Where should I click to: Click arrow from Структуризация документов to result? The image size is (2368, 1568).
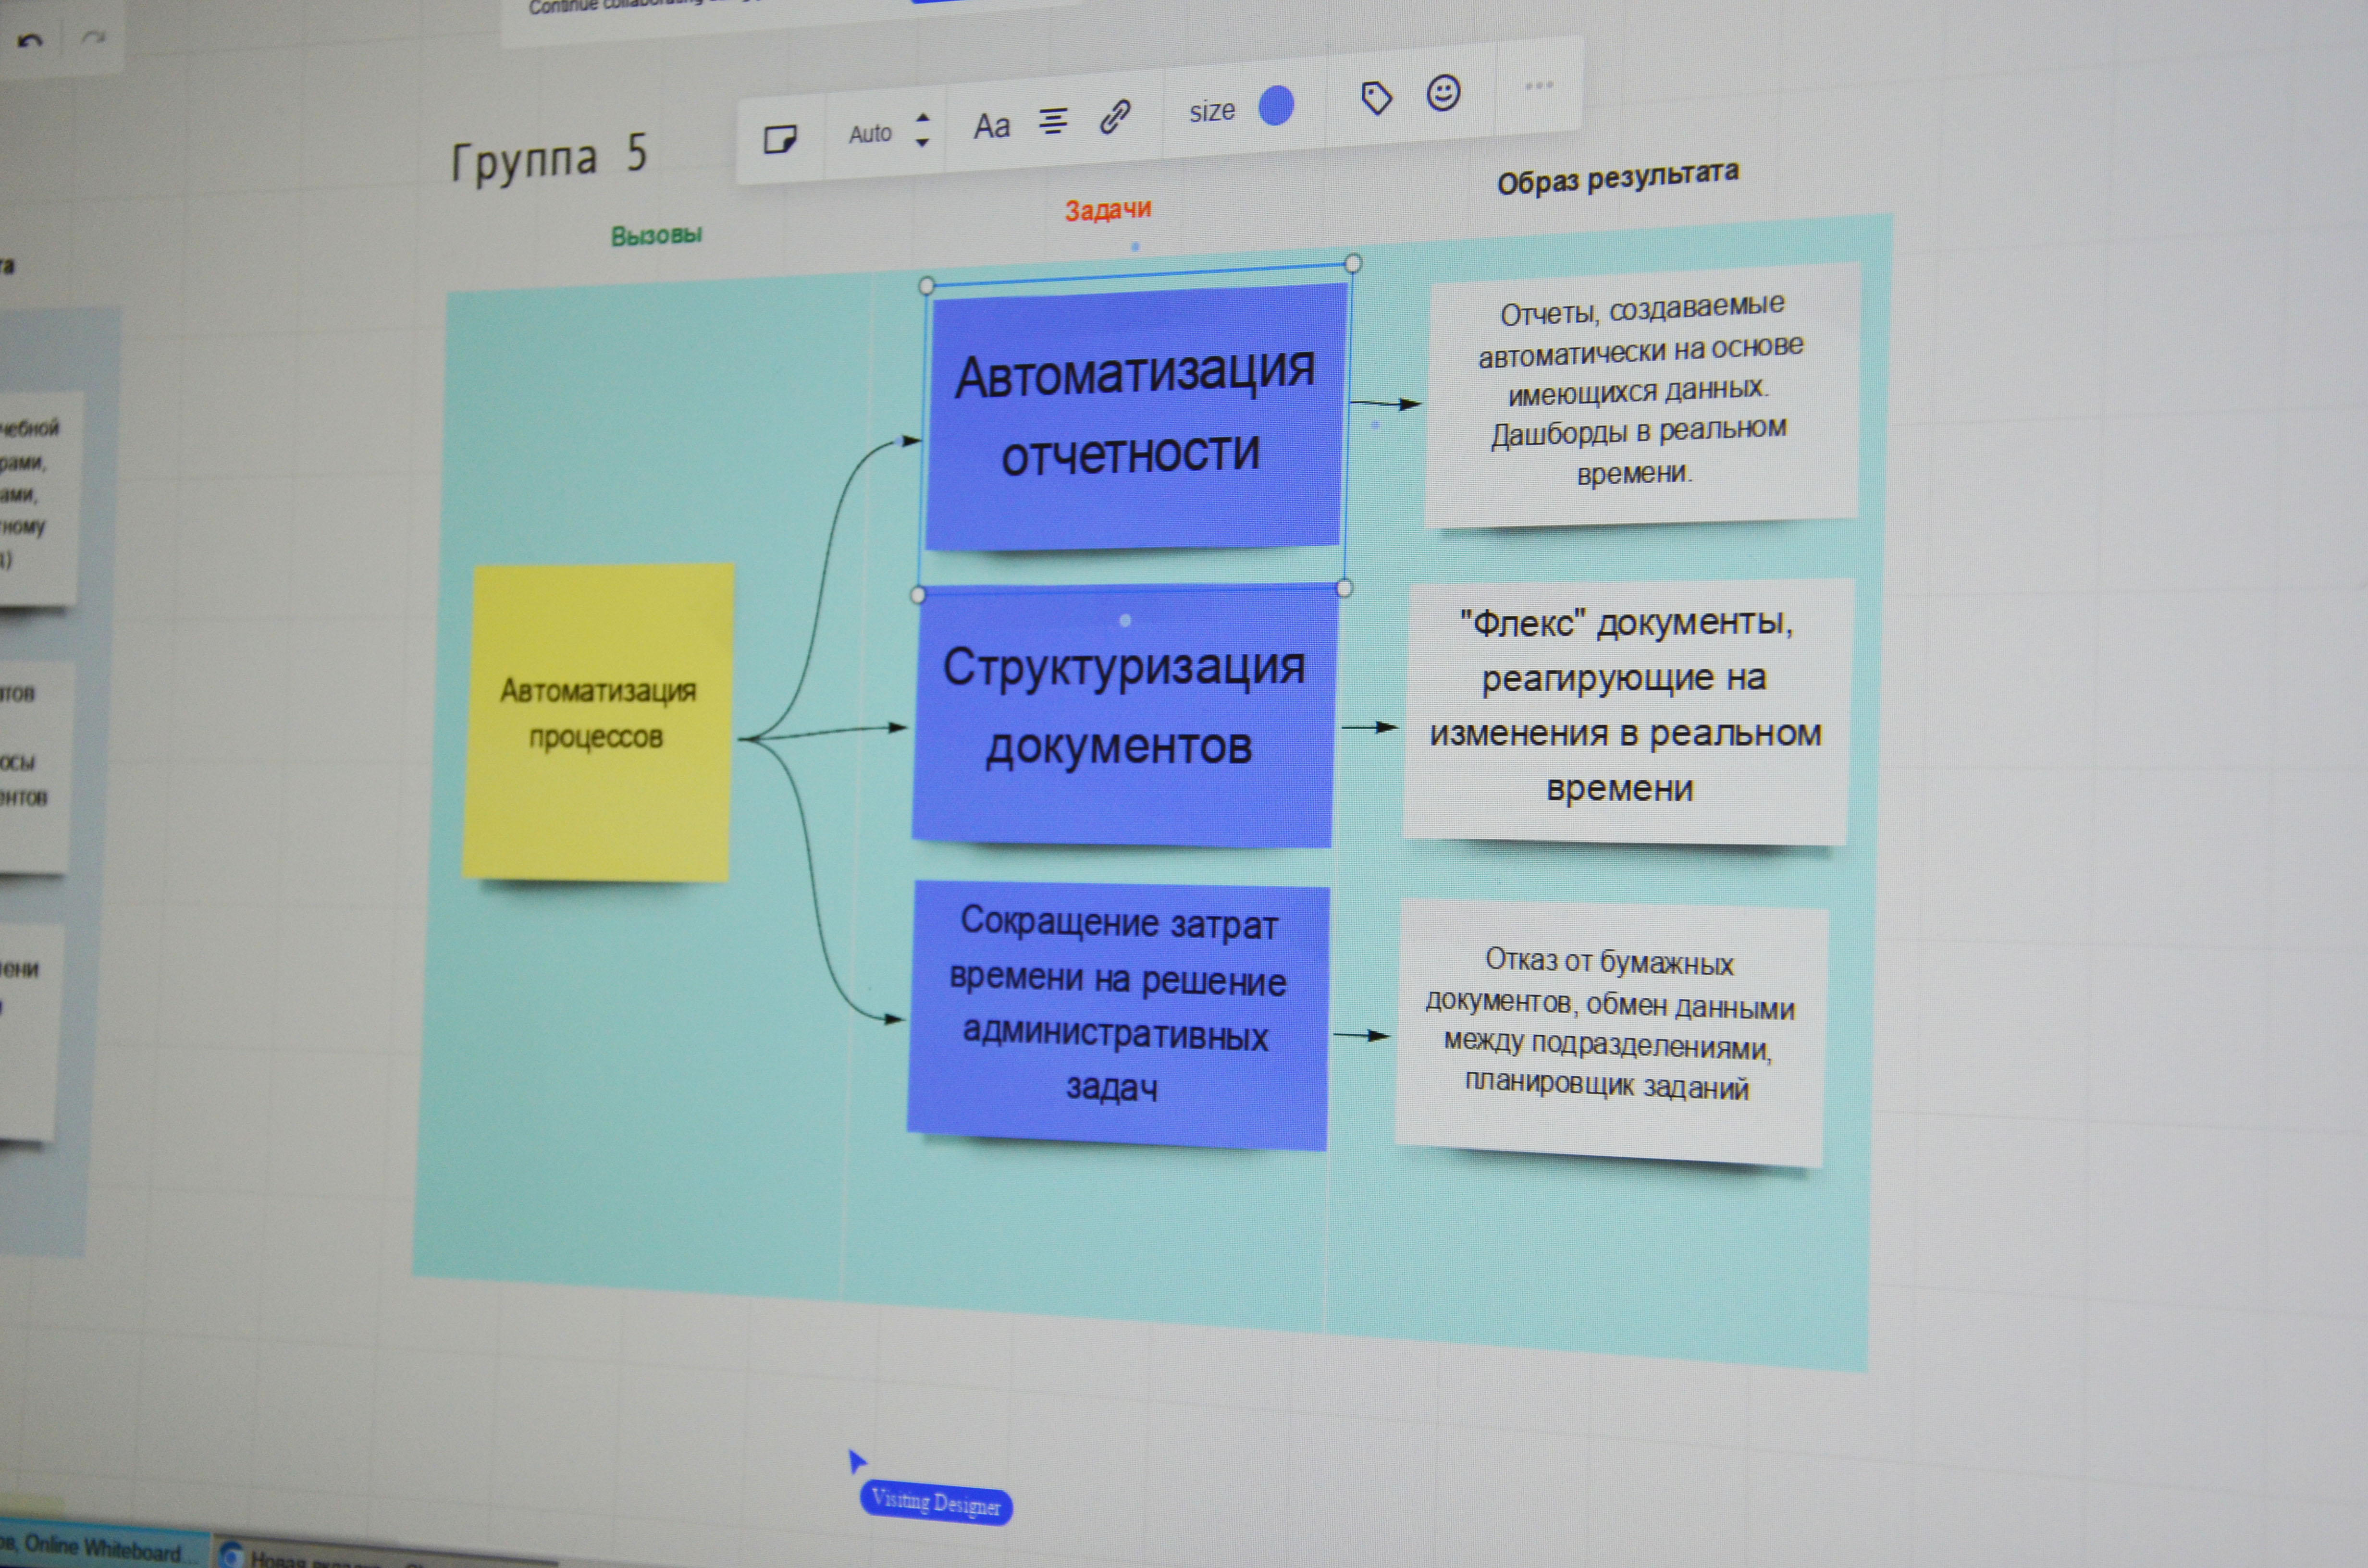(1369, 727)
